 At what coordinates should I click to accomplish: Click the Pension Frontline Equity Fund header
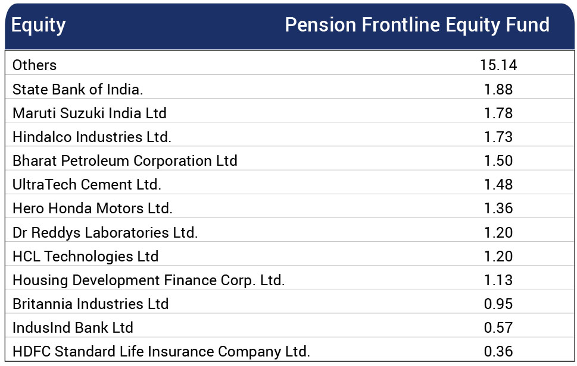(417, 25)
